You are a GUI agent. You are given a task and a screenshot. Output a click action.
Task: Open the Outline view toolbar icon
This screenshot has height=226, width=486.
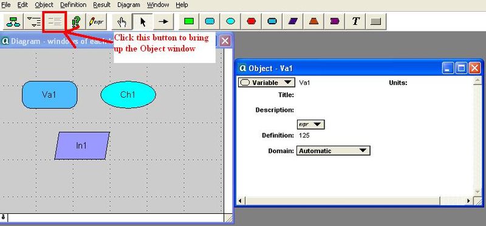pyautogui.click(x=33, y=21)
